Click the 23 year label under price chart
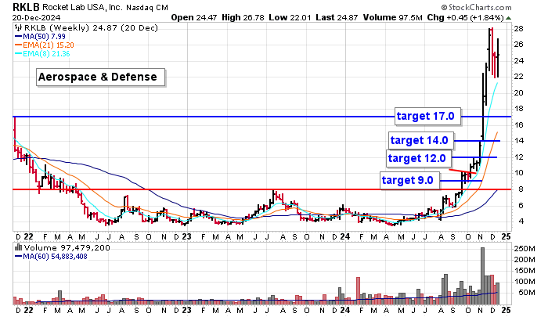 pyautogui.click(x=186, y=236)
